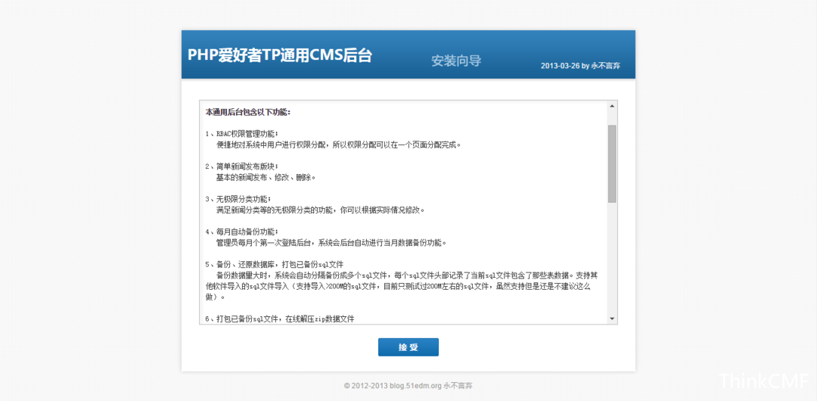Click the 接受 accept button

(408, 347)
